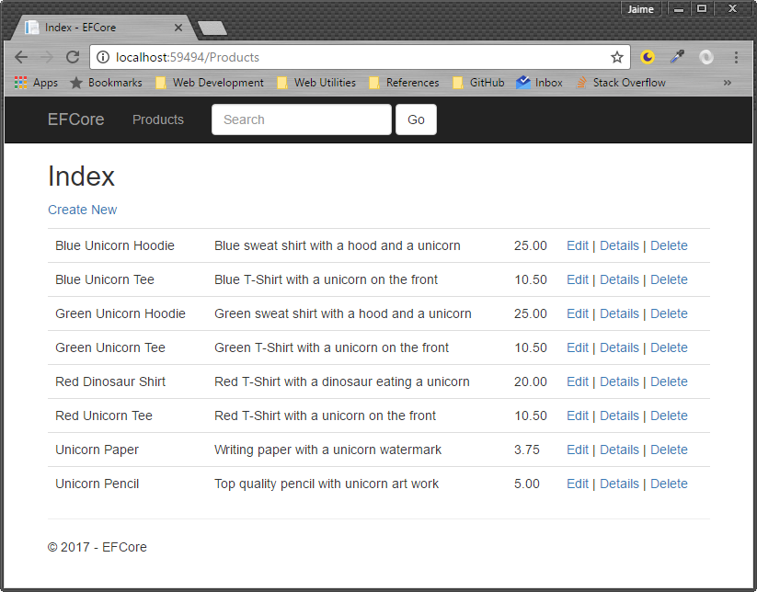Screen dimensions: 757x592
Task: Expand the Web Development bookmarks folder
Action: tap(209, 83)
